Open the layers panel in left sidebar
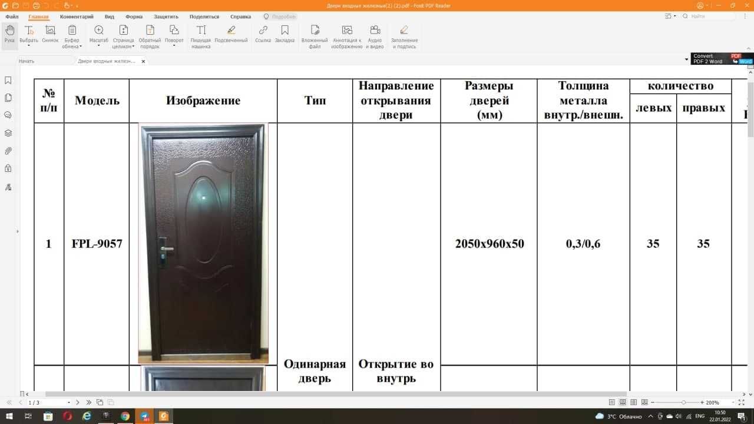 pyautogui.click(x=8, y=133)
